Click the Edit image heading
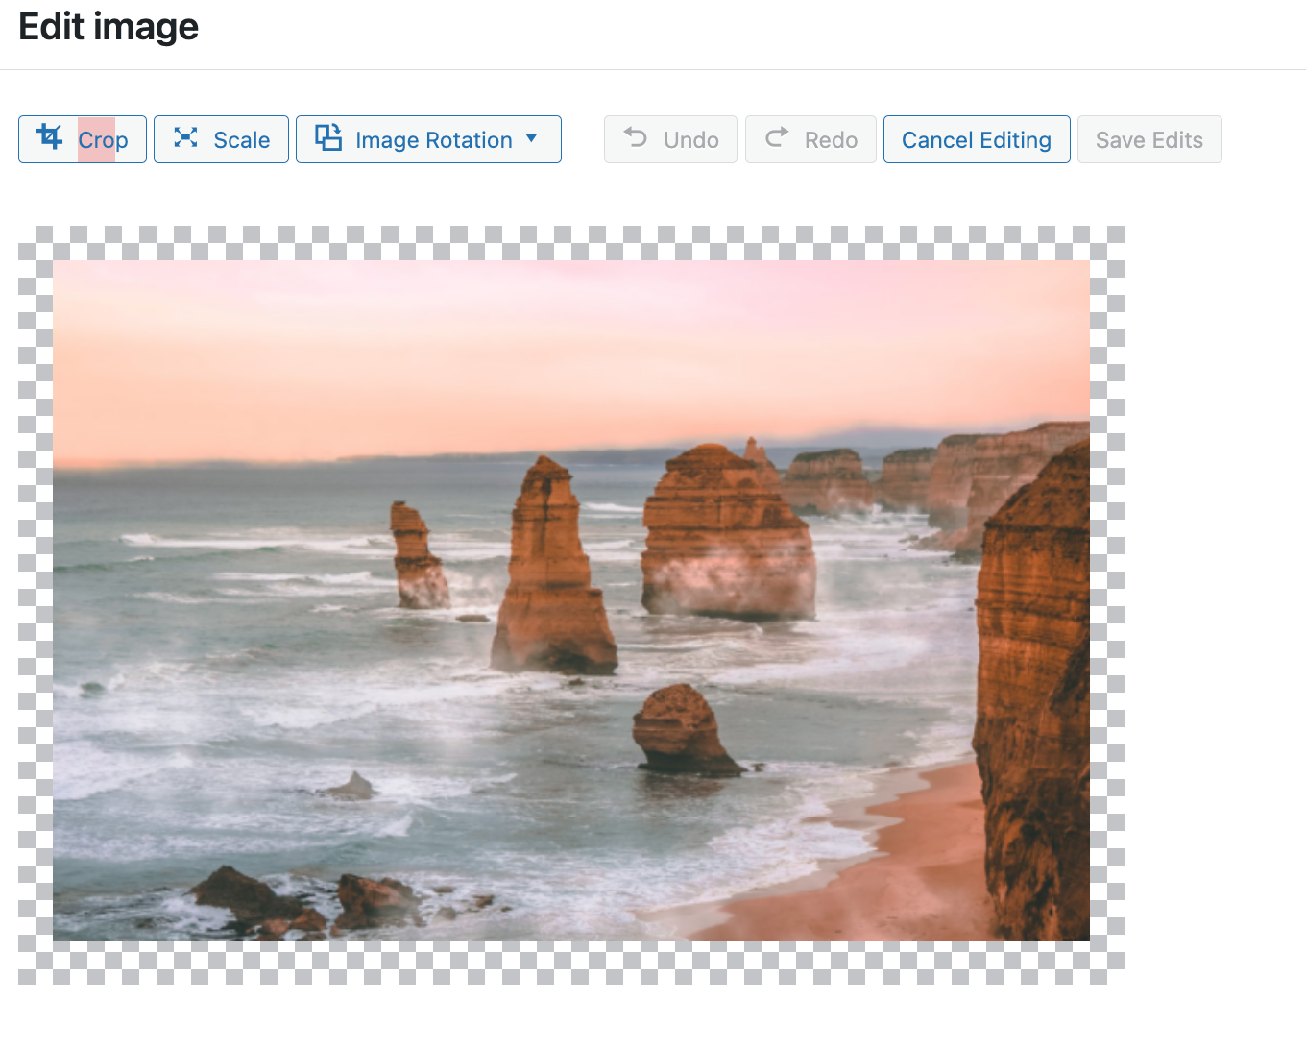Viewport: 1306px width, 1049px height. tap(109, 27)
